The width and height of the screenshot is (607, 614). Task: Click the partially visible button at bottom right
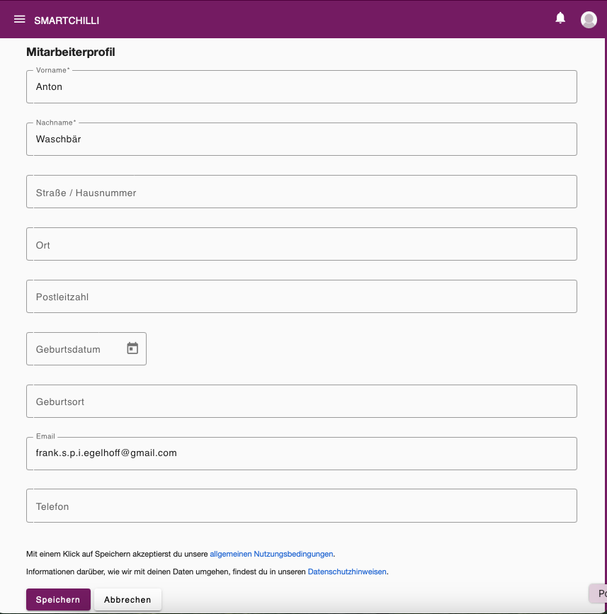[599, 593]
